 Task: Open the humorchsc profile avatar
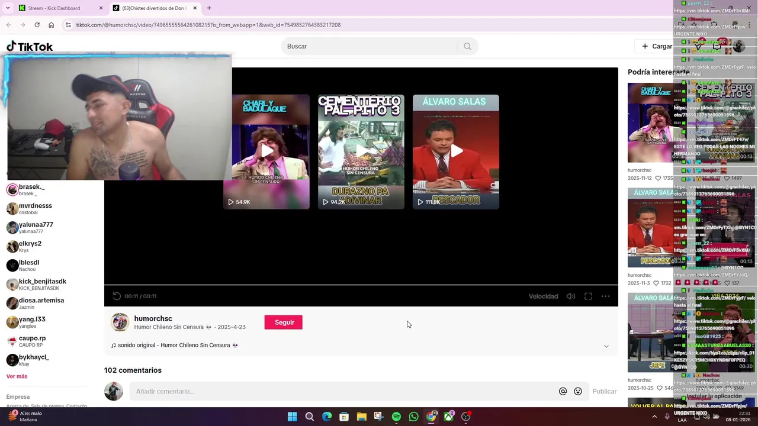[x=120, y=322]
